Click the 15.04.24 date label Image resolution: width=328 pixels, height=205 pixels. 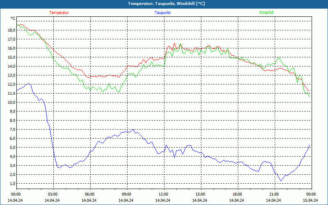[311, 200]
